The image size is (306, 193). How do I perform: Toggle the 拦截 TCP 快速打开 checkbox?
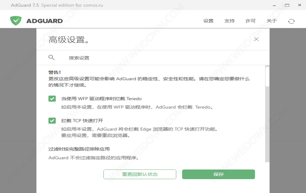coord(52,120)
